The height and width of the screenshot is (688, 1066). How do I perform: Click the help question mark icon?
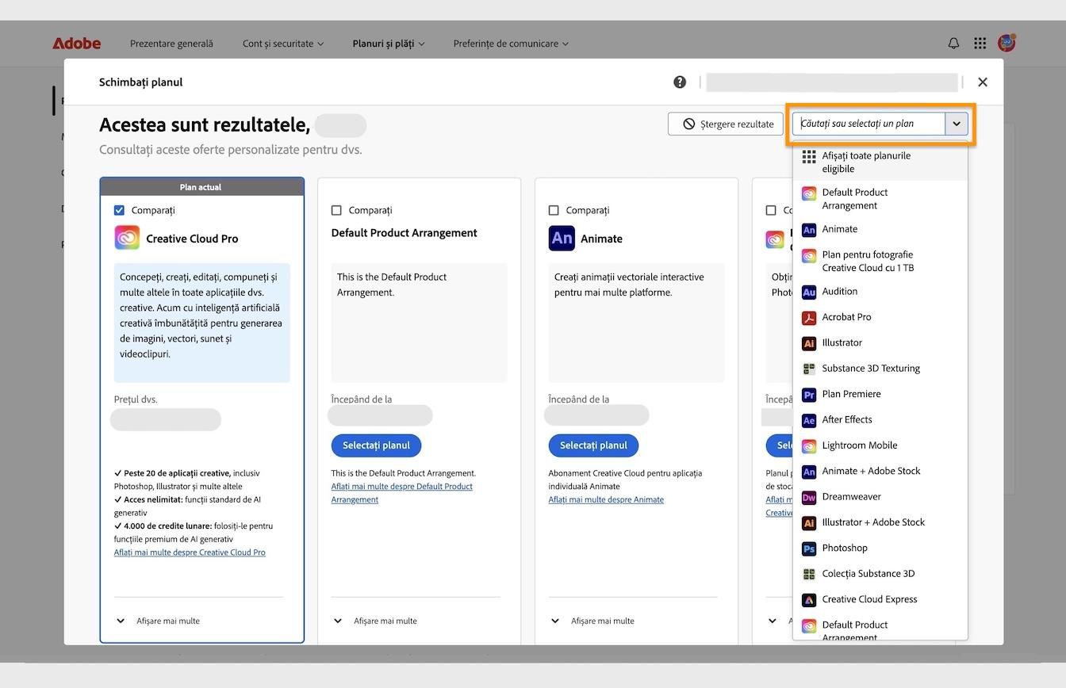(x=680, y=82)
